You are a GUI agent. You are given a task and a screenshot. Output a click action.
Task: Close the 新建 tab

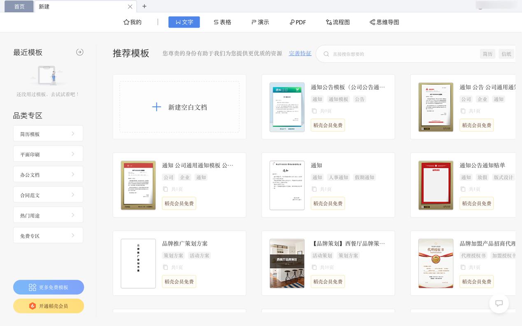coord(130,7)
